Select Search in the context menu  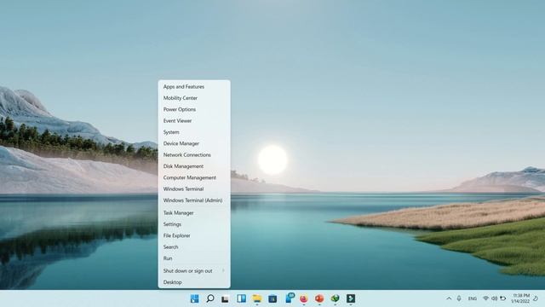click(194, 246)
